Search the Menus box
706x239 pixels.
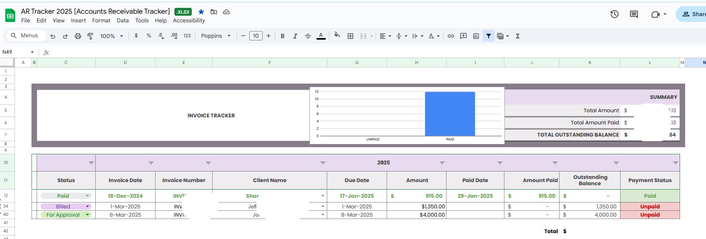[25, 36]
